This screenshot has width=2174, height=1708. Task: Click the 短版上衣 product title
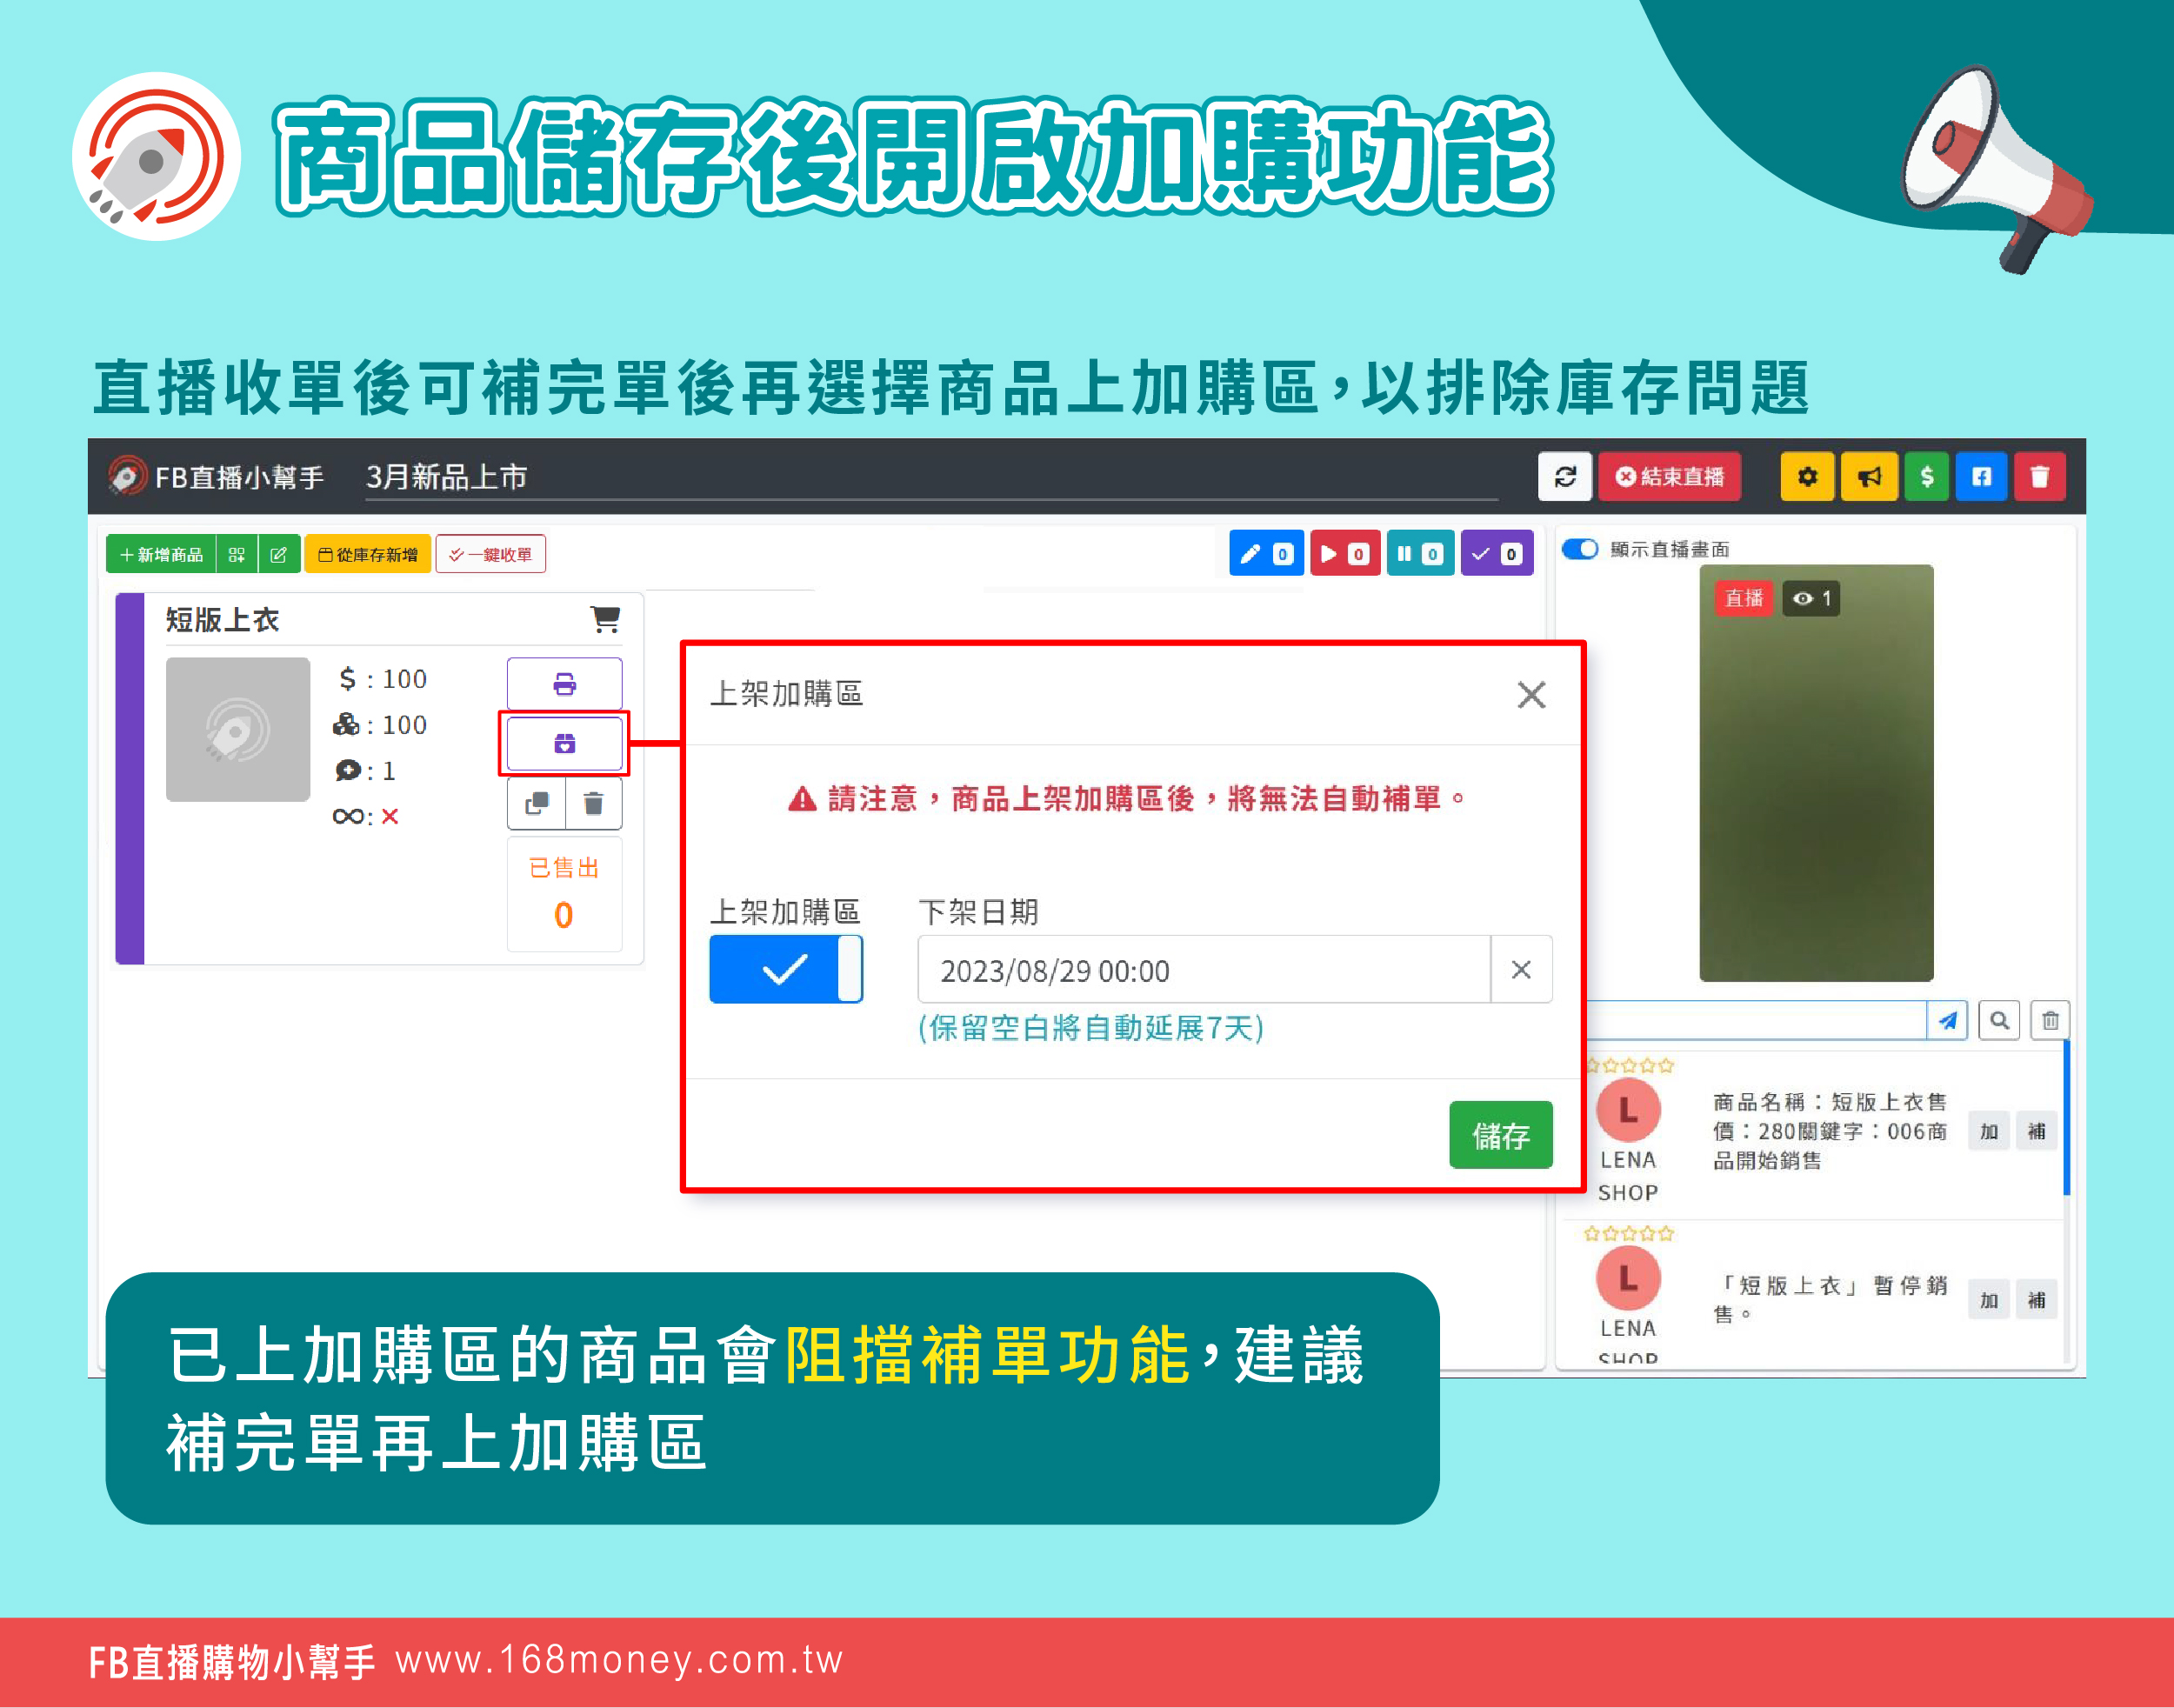point(222,620)
